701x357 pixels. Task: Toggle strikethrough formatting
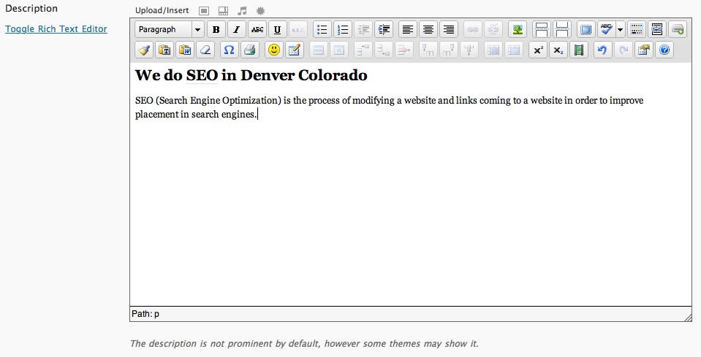[x=257, y=29]
